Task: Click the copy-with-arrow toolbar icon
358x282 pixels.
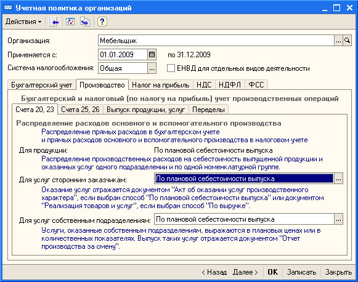Action: click(x=85, y=22)
